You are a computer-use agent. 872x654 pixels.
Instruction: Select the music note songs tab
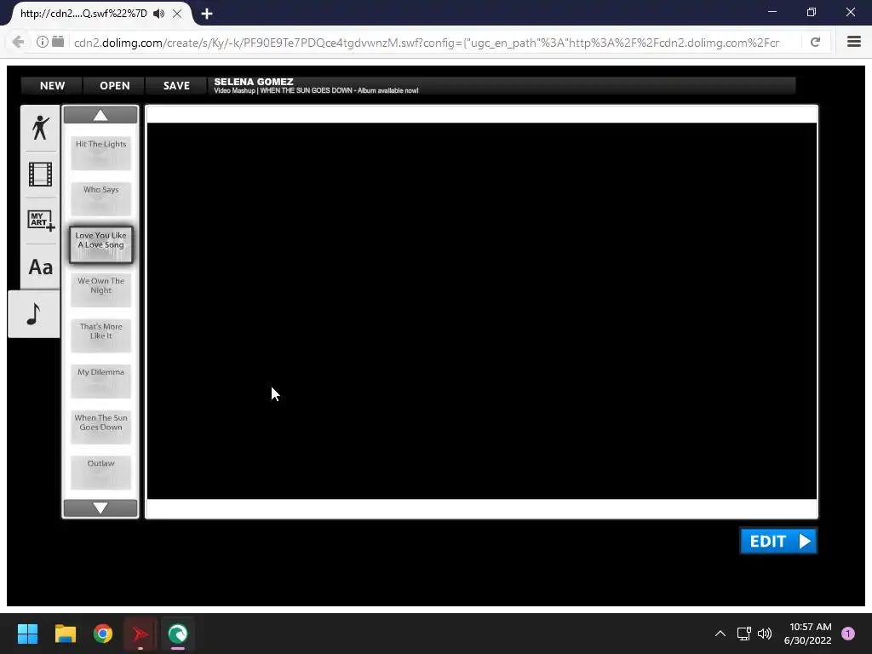click(34, 314)
